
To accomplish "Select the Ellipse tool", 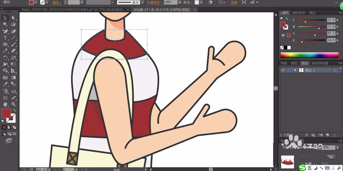I will pyautogui.click(x=5, y=45).
